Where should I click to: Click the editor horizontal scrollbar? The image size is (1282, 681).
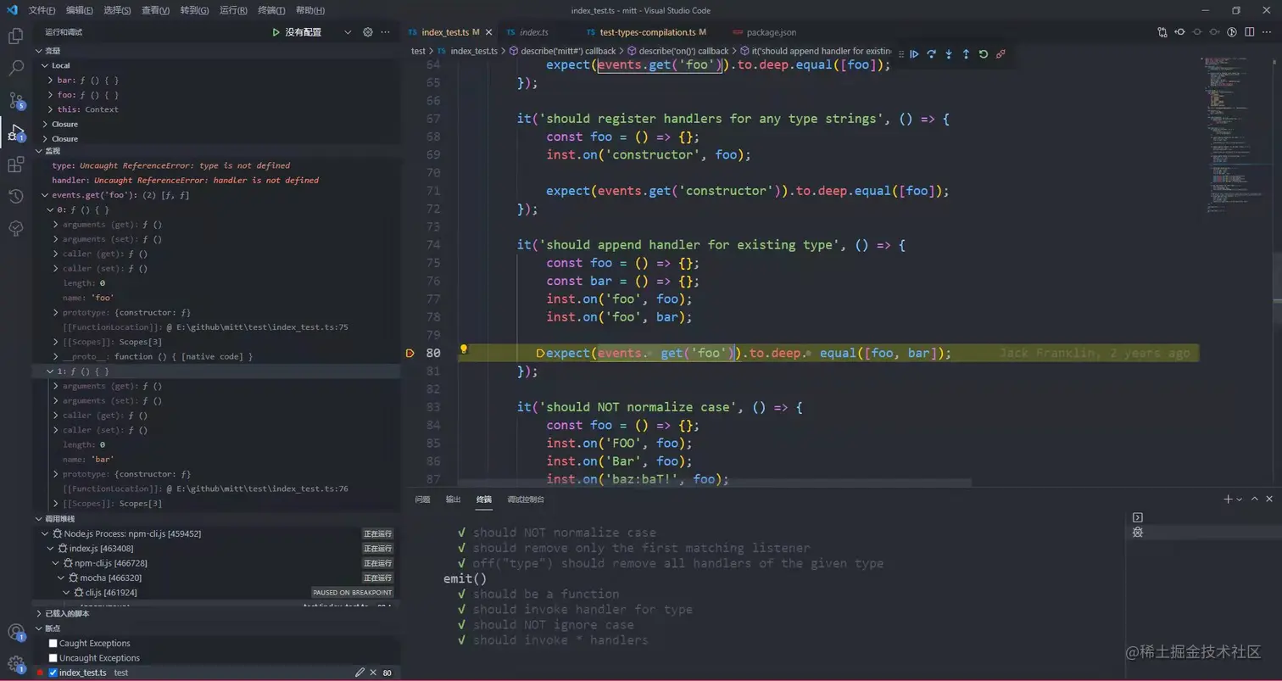click(715, 483)
